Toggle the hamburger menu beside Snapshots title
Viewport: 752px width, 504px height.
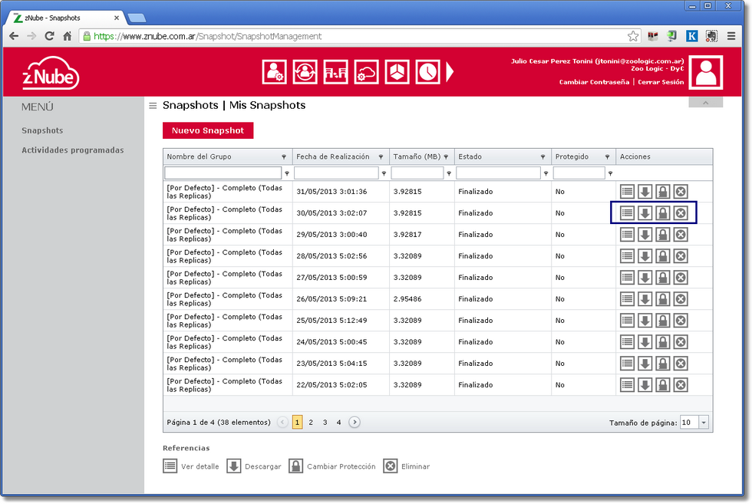tap(153, 106)
